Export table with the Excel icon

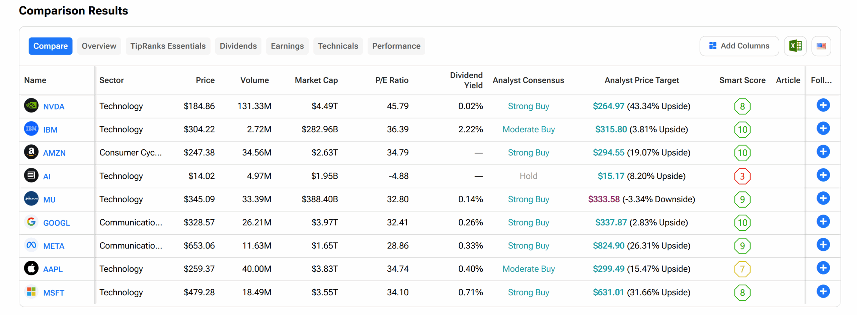click(x=794, y=46)
